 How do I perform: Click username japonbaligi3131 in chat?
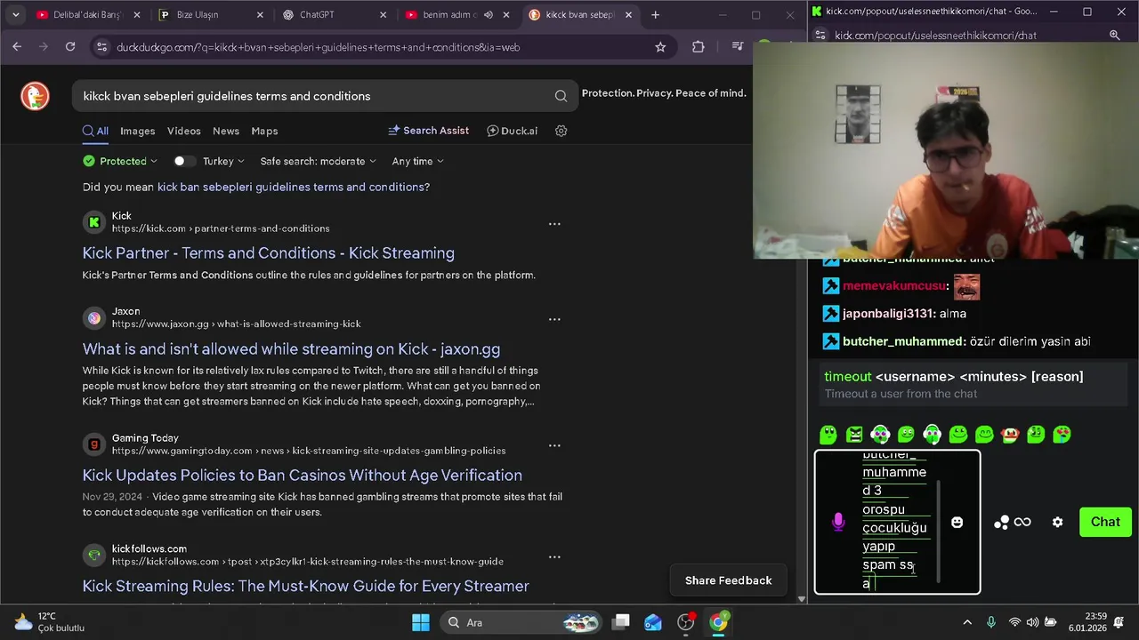coord(888,314)
